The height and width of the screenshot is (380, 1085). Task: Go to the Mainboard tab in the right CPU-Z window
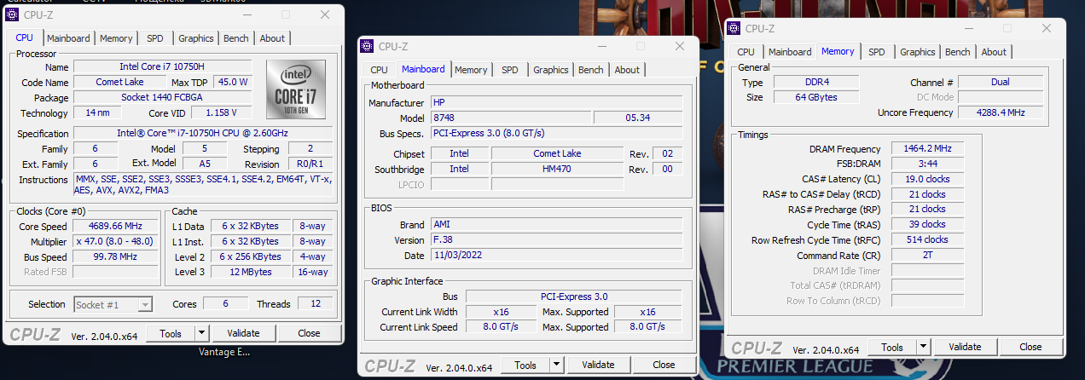point(790,52)
